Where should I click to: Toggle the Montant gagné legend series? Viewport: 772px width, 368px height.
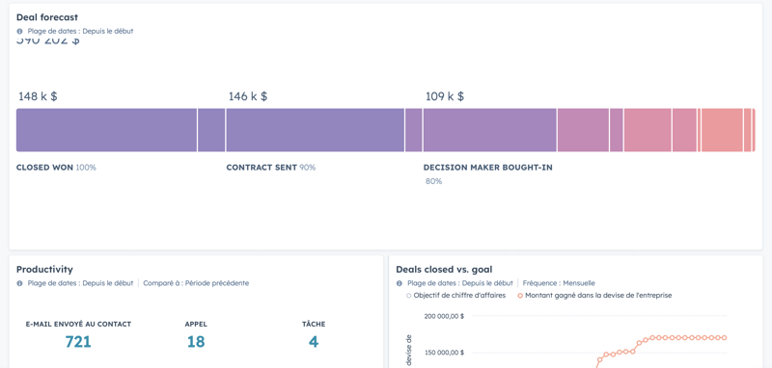pyautogui.click(x=594, y=296)
